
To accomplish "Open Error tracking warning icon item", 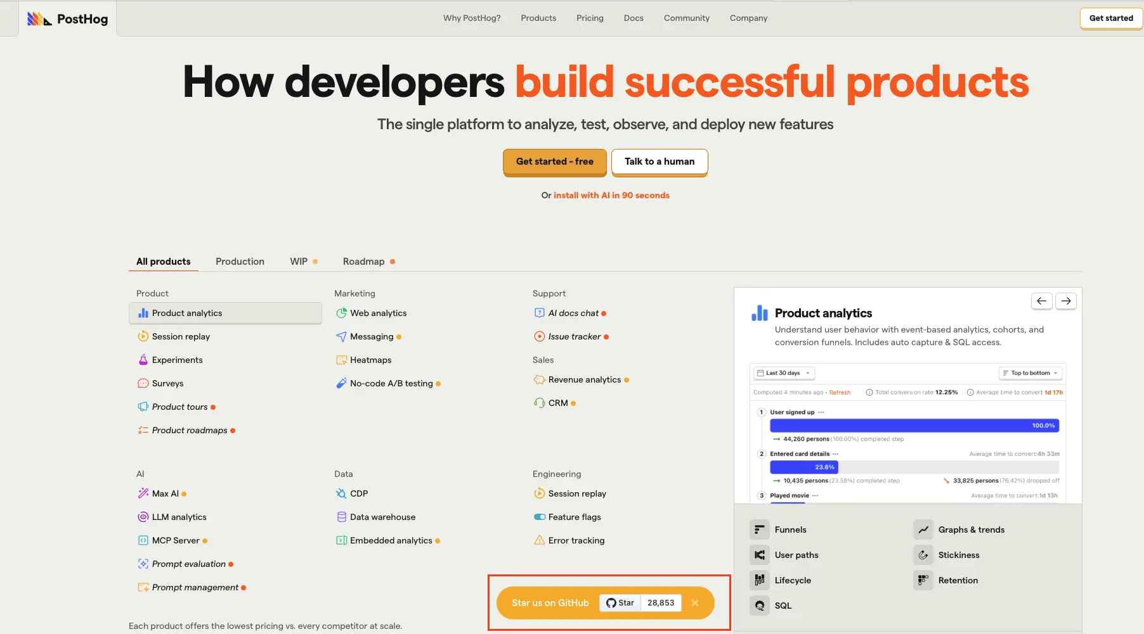I will coord(569,540).
